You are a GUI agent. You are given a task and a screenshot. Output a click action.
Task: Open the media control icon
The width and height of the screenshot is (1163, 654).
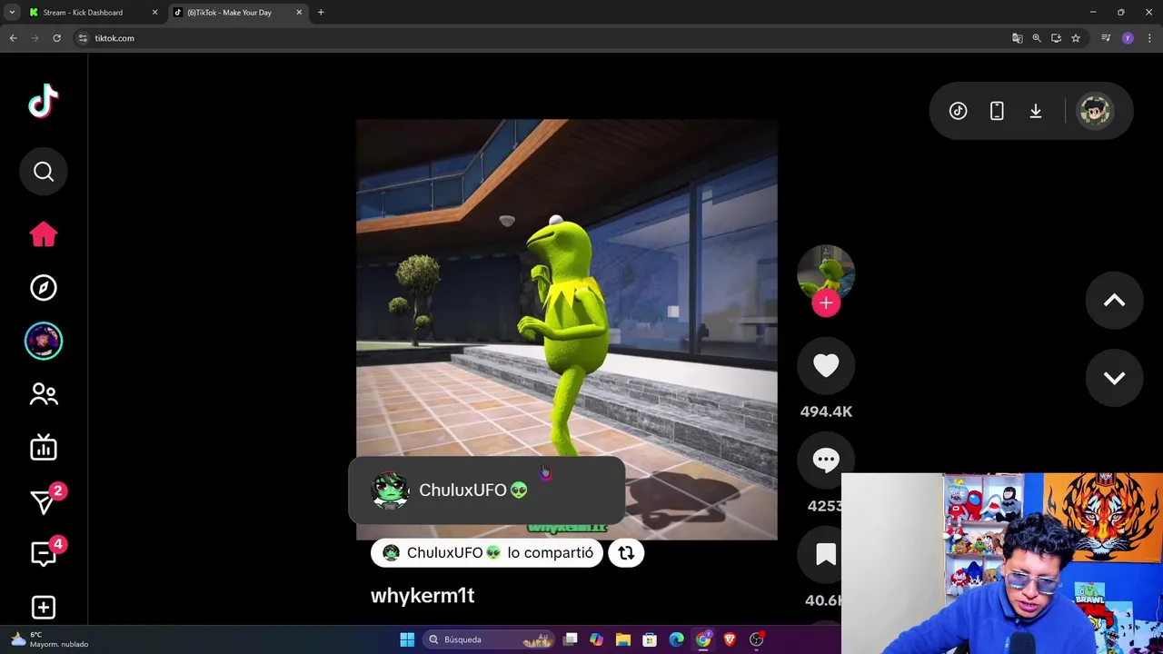pos(1106,38)
